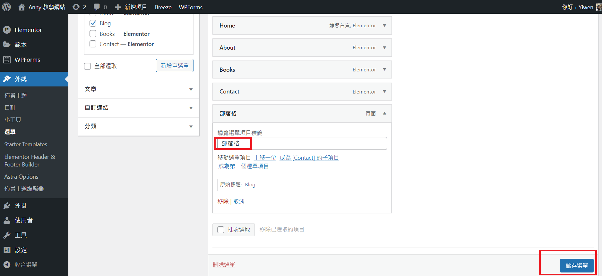
Task: Check the Contact — Elementor checkbox
Action: point(93,44)
